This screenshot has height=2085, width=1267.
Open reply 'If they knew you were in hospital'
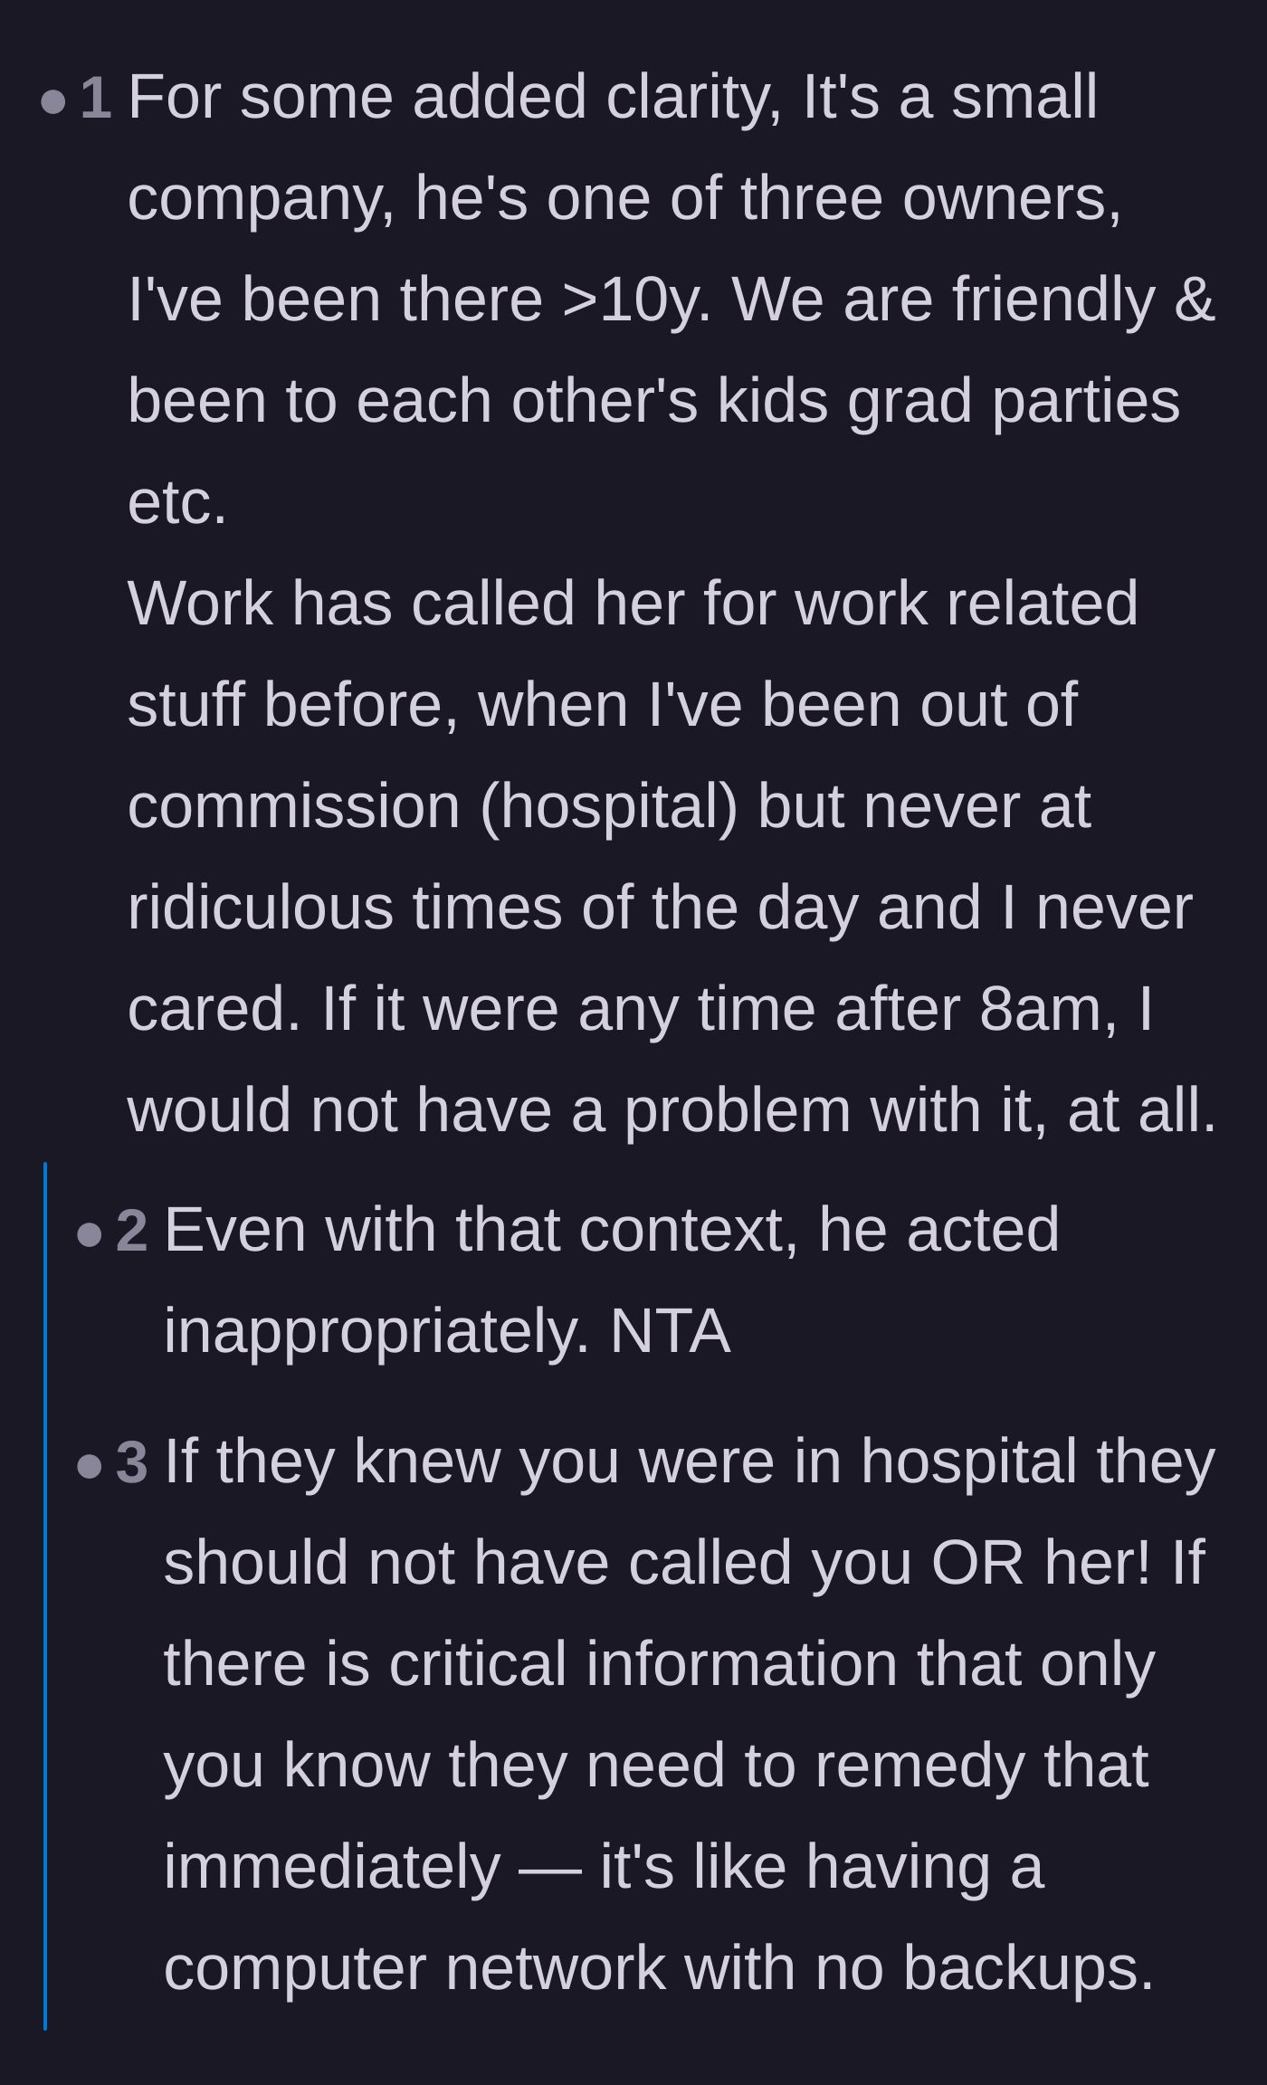coord(690,1715)
